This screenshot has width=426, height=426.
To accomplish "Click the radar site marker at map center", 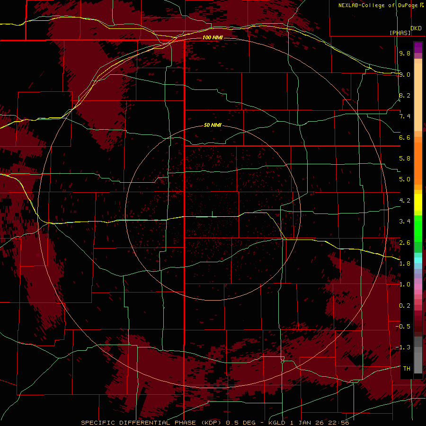I will (x=212, y=214).
